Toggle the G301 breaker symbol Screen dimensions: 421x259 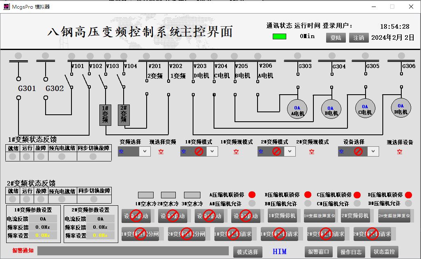click(x=18, y=88)
